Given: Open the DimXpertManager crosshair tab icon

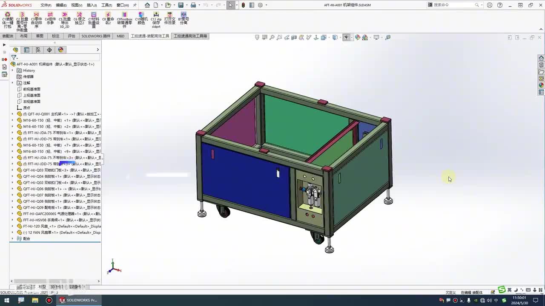Looking at the screenshot, I should [49, 50].
